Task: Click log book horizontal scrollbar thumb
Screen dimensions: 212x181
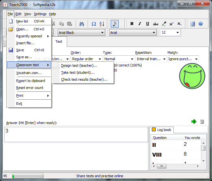Action: pyautogui.click(x=162, y=166)
